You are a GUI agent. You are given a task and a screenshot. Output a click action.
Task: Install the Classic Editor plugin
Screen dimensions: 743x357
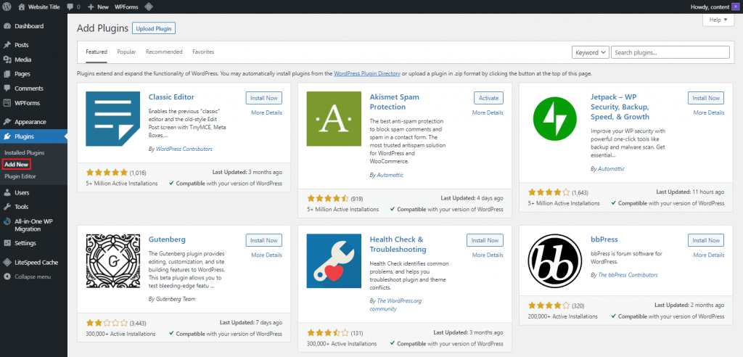point(263,98)
